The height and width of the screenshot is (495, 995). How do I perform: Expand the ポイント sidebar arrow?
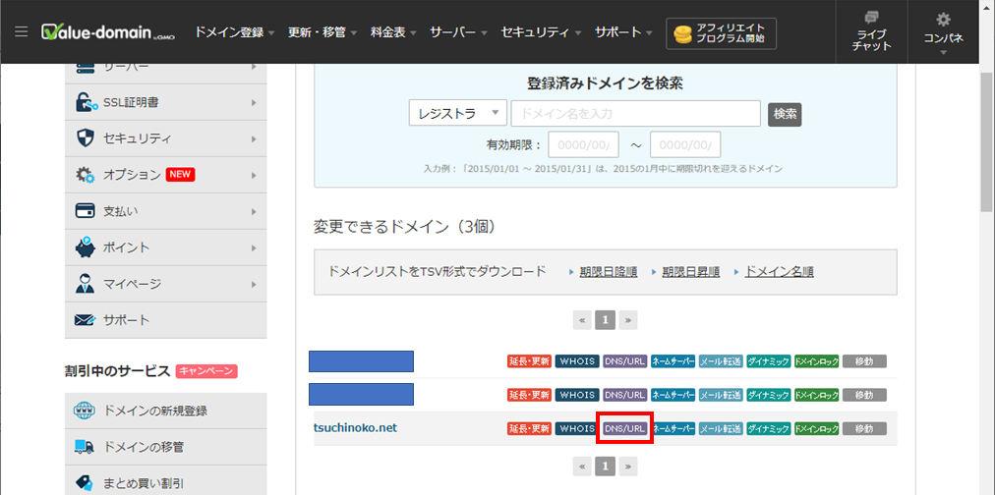254,247
